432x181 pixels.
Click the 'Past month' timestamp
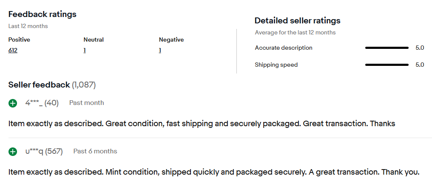pos(86,103)
